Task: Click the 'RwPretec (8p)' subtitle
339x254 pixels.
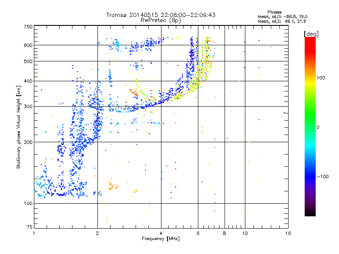Action: click(x=161, y=20)
